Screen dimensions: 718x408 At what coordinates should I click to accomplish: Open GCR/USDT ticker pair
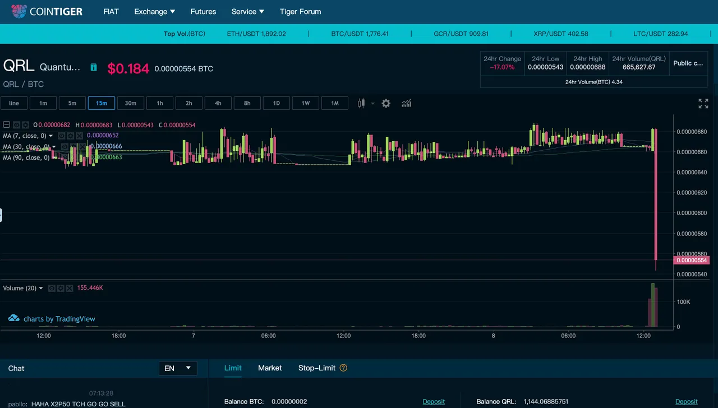click(461, 34)
